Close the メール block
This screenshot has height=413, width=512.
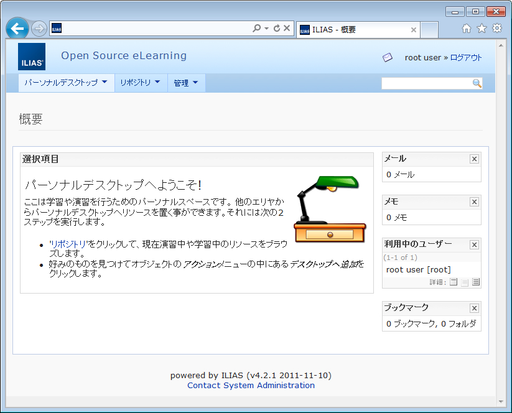pos(474,159)
